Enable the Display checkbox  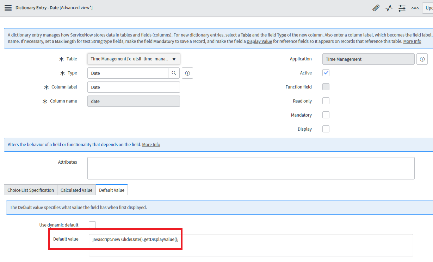(326, 129)
